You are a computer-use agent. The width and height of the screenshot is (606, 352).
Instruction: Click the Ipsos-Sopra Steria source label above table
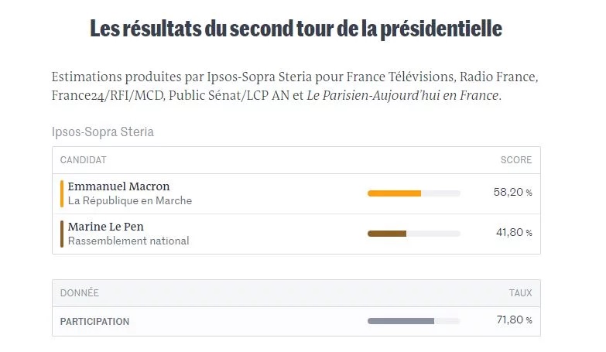[102, 132]
